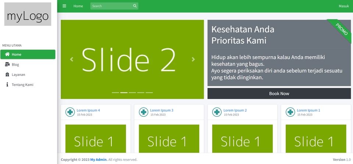Open the Lorem Ipsum 2 article title
The image size is (353, 164).
[235, 110]
